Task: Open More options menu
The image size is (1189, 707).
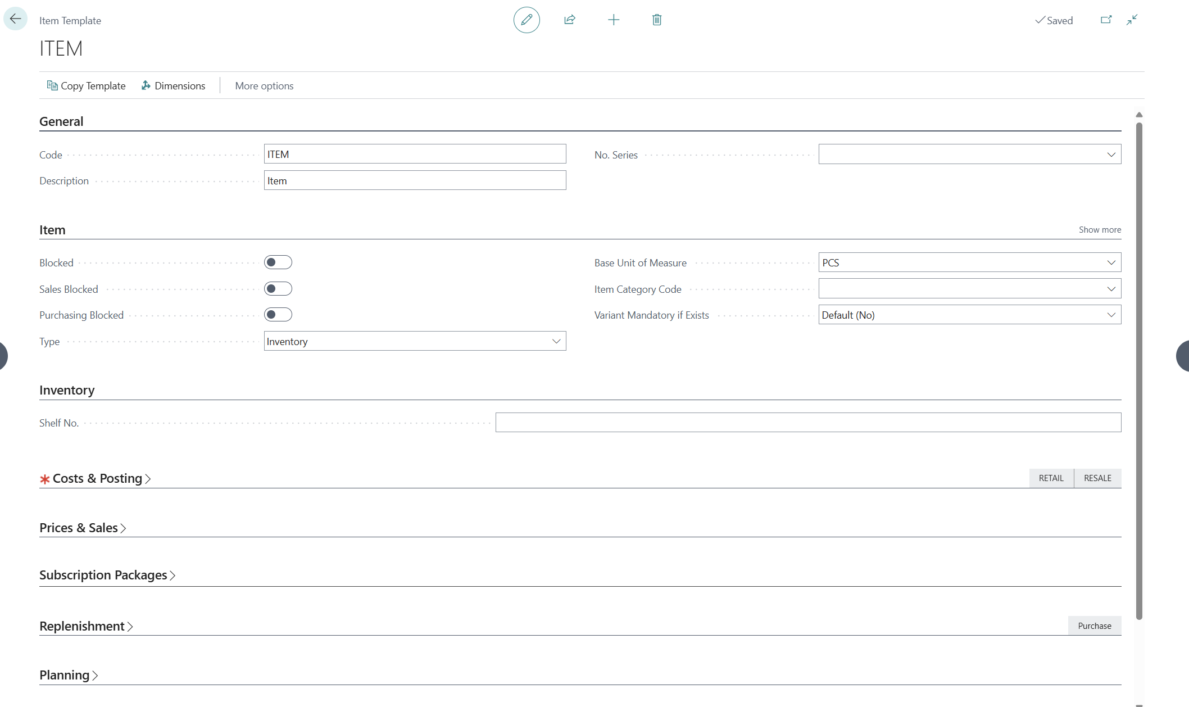Action: point(264,85)
